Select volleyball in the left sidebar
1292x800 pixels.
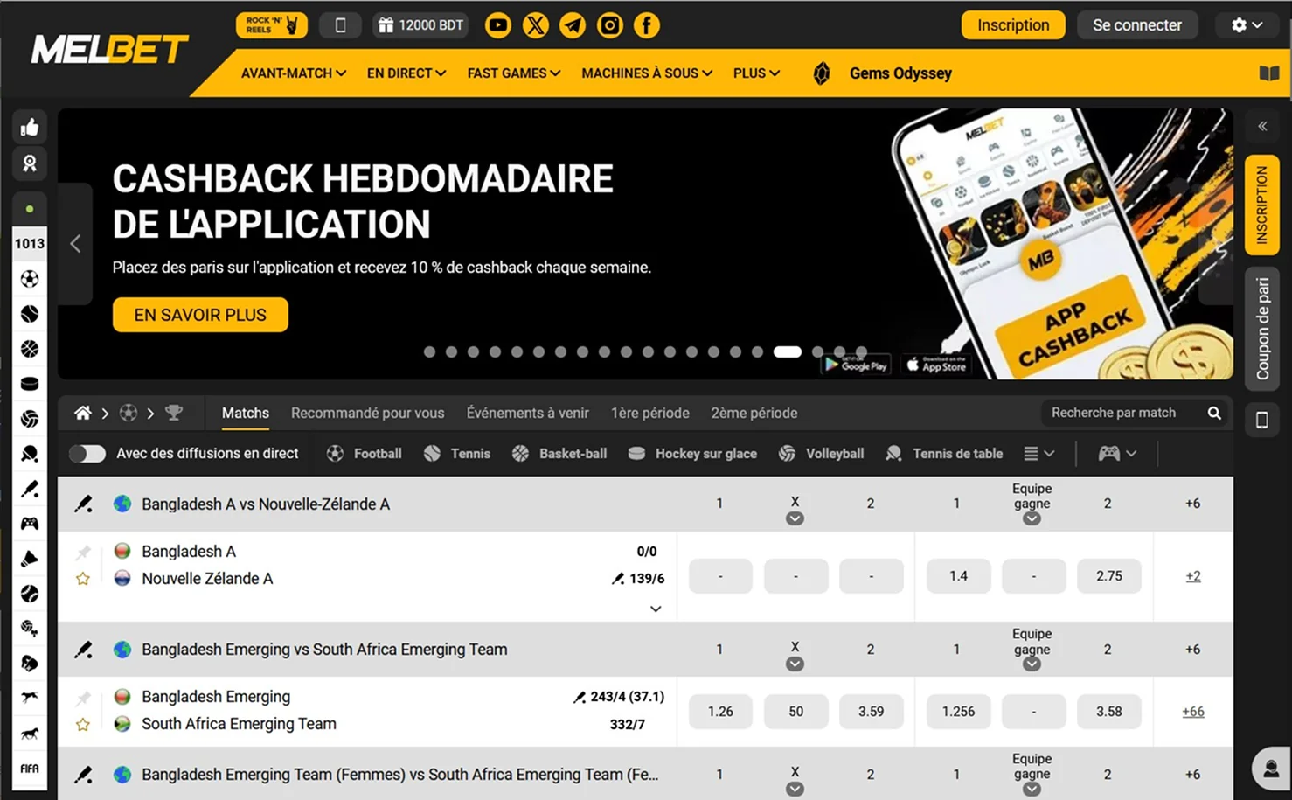(30, 419)
